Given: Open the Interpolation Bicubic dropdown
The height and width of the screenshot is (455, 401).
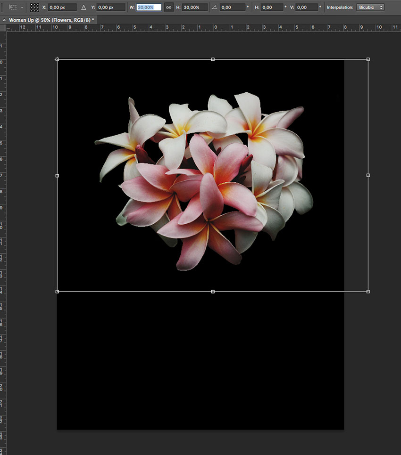Looking at the screenshot, I should [x=370, y=7].
